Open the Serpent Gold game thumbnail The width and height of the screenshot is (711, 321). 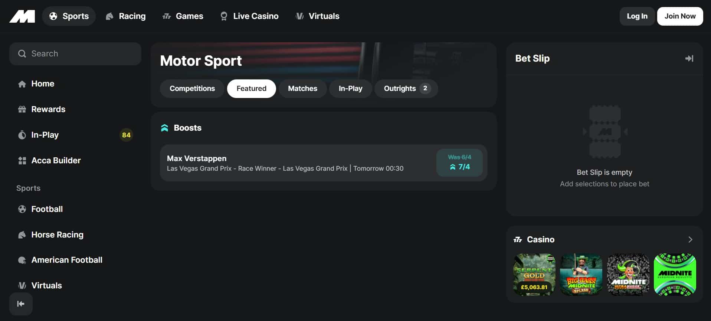[x=534, y=275]
